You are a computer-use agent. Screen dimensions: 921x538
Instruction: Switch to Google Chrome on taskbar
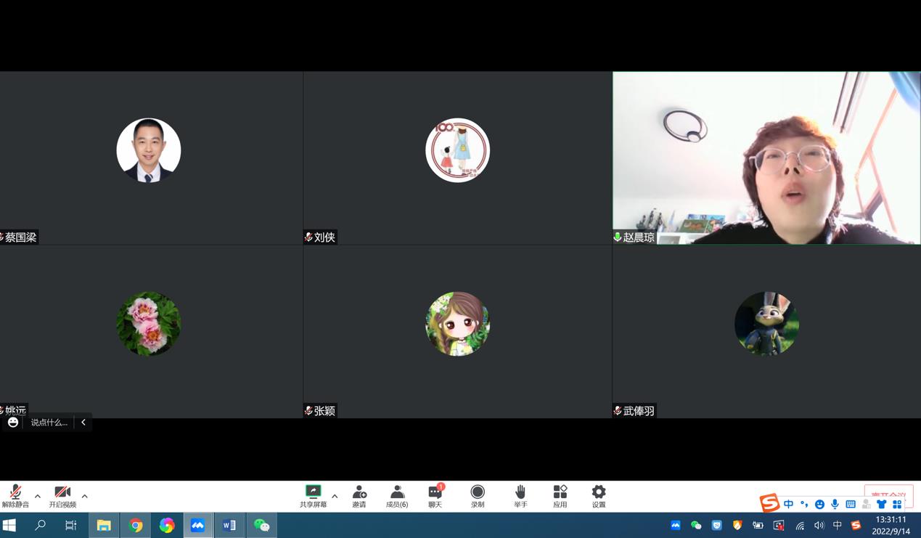(136, 525)
